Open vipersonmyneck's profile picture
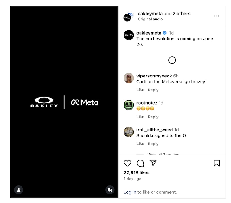This screenshot has width=231, height=203. coord(129,78)
